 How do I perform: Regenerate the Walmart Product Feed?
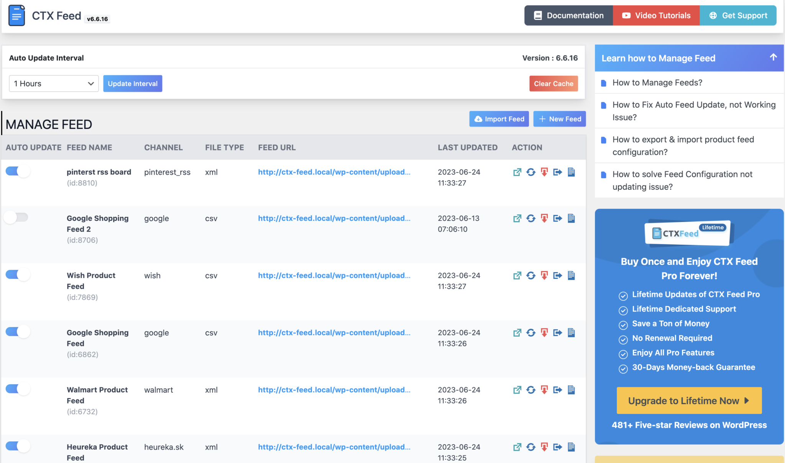point(531,390)
